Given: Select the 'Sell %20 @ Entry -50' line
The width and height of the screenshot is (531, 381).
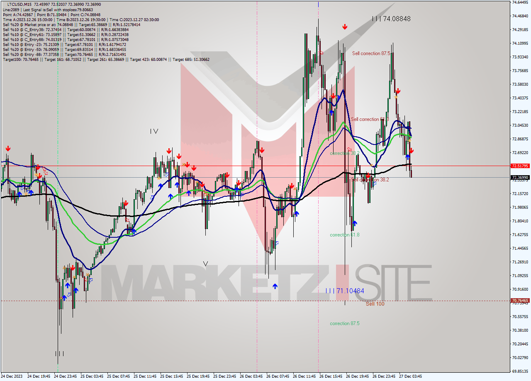Looking at the screenshot, I should click(64, 49).
